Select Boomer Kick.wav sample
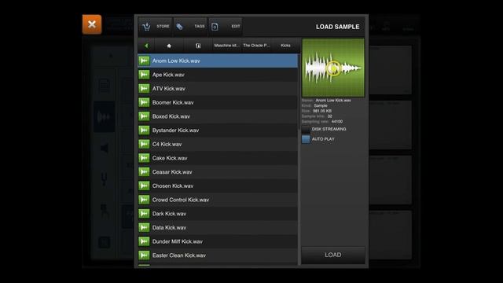Image resolution: width=503 pixels, height=283 pixels. pyautogui.click(x=218, y=102)
